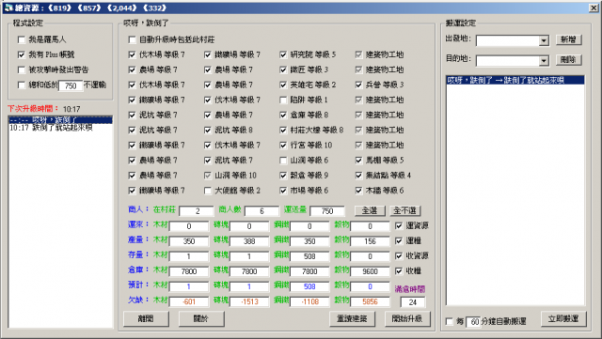The height and width of the screenshot is (339, 602).
Task: Toggle the 我是羅馬人 checkbox
Action: tap(22, 39)
